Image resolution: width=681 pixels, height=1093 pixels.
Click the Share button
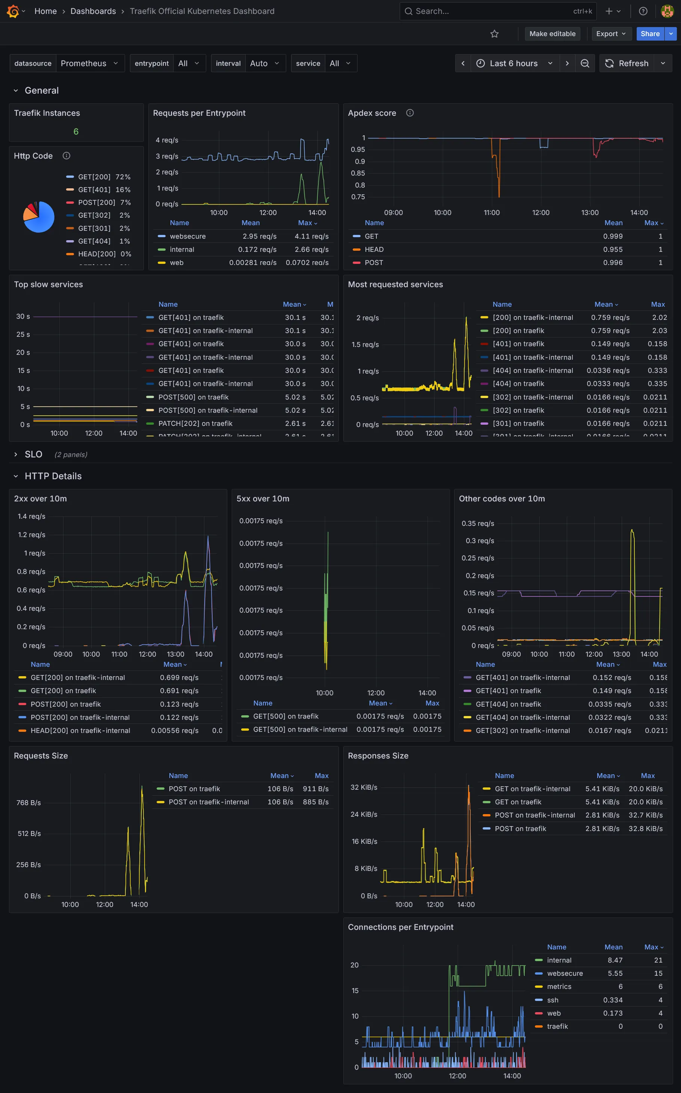tap(650, 33)
